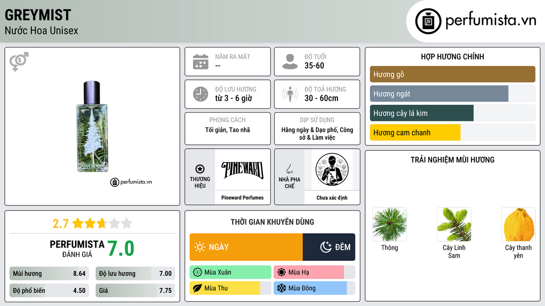Click the Hương gỗ accord bar
The height and width of the screenshot is (306, 545).
click(452, 74)
